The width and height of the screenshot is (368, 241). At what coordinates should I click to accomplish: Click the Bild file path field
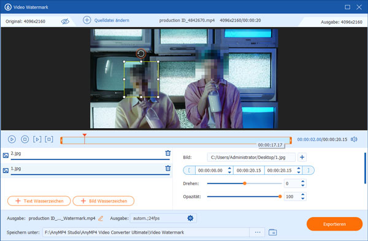point(251,157)
